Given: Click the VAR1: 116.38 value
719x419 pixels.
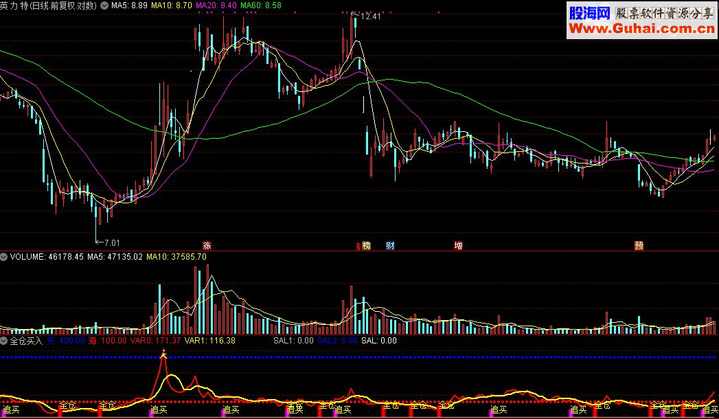Looking at the screenshot, I should (x=210, y=341).
